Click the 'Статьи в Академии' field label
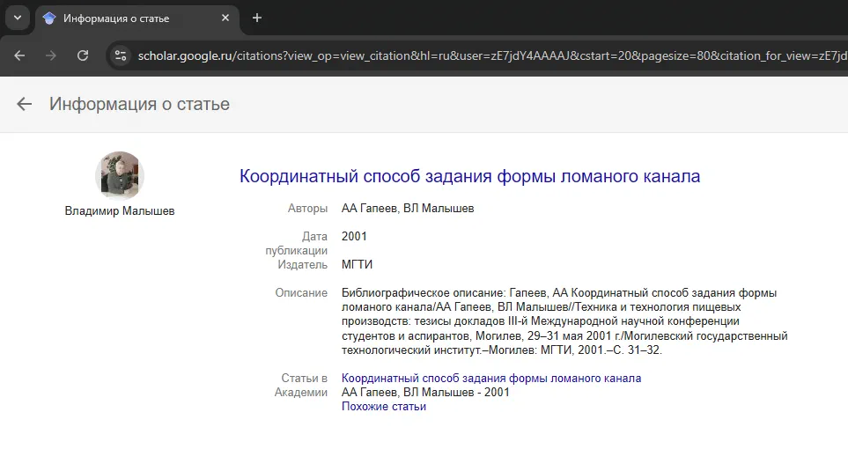This screenshot has width=848, height=464. pos(300,385)
